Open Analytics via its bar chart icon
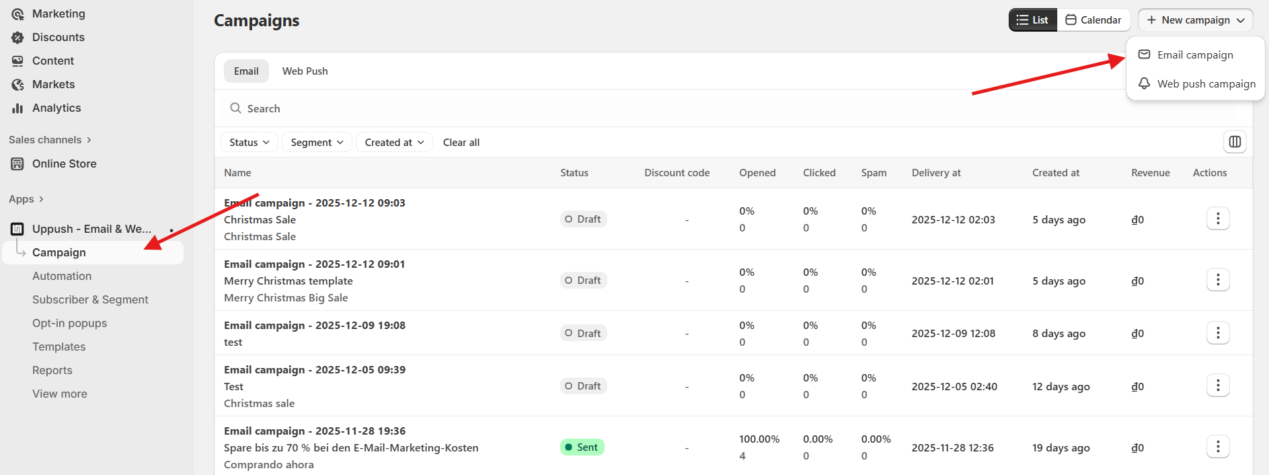 17,108
